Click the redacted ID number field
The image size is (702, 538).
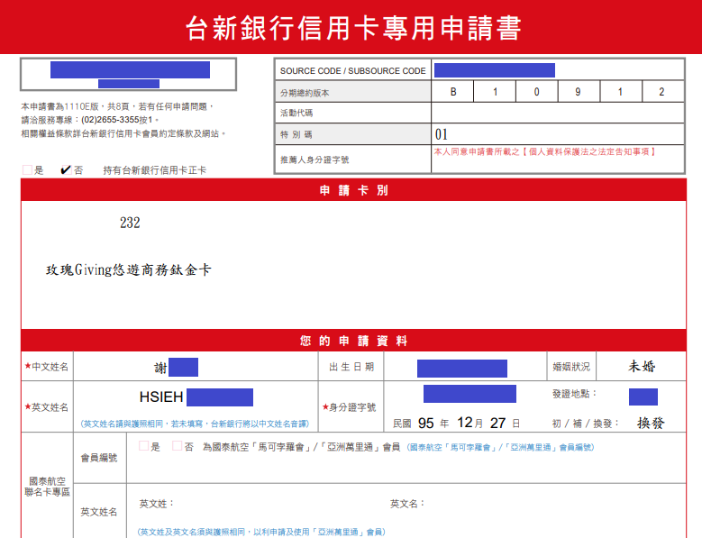click(x=470, y=394)
